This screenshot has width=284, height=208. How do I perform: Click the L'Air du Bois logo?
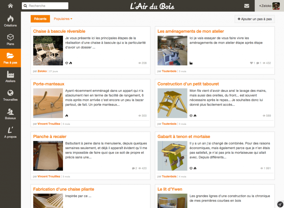(152, 6)
